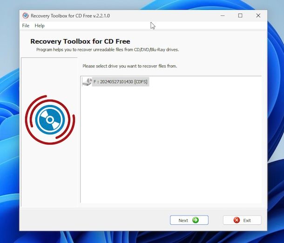Screen dimensions: 284x243
Task: Open the Help menu
Action: (x=40, y=26)
